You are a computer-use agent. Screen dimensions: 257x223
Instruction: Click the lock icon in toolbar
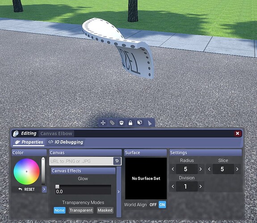[131, 123]
